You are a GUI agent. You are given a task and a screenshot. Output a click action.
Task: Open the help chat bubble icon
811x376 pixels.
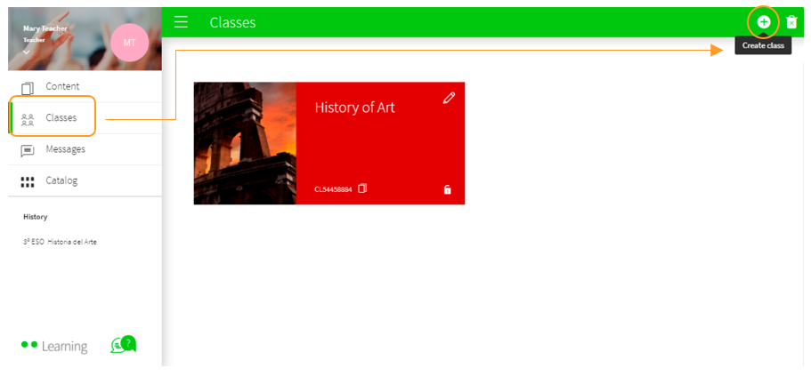click(123, 345)
